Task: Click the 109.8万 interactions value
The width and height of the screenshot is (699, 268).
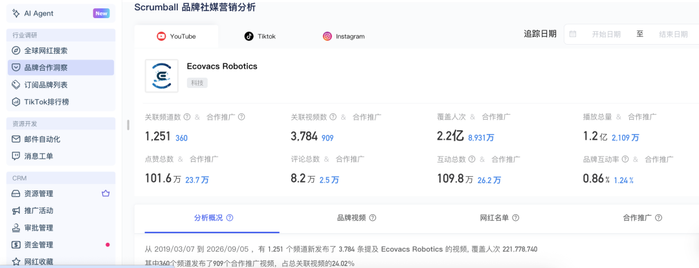Action: (455, 179)
